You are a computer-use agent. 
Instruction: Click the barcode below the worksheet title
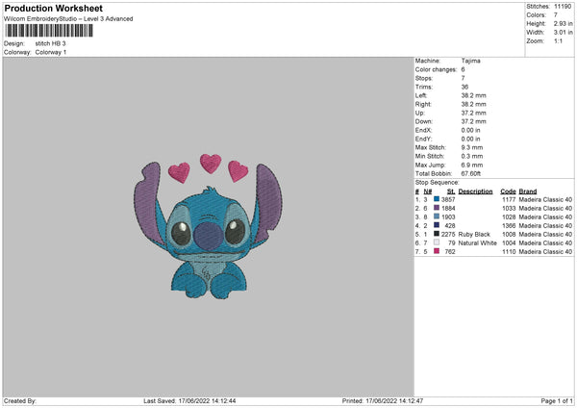click(49, 31)
